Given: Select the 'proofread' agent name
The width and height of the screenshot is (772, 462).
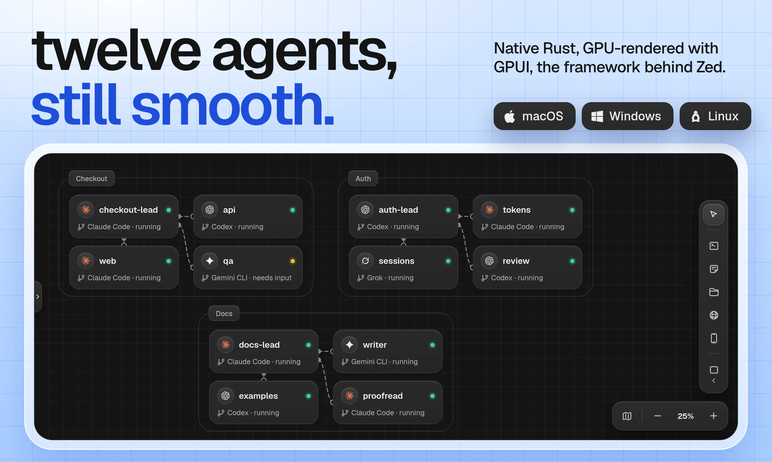Looking at the screenshot, I should [x=383, y=396].
